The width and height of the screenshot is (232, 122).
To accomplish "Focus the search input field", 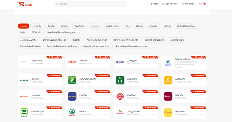I will click(x=90, y=4).
